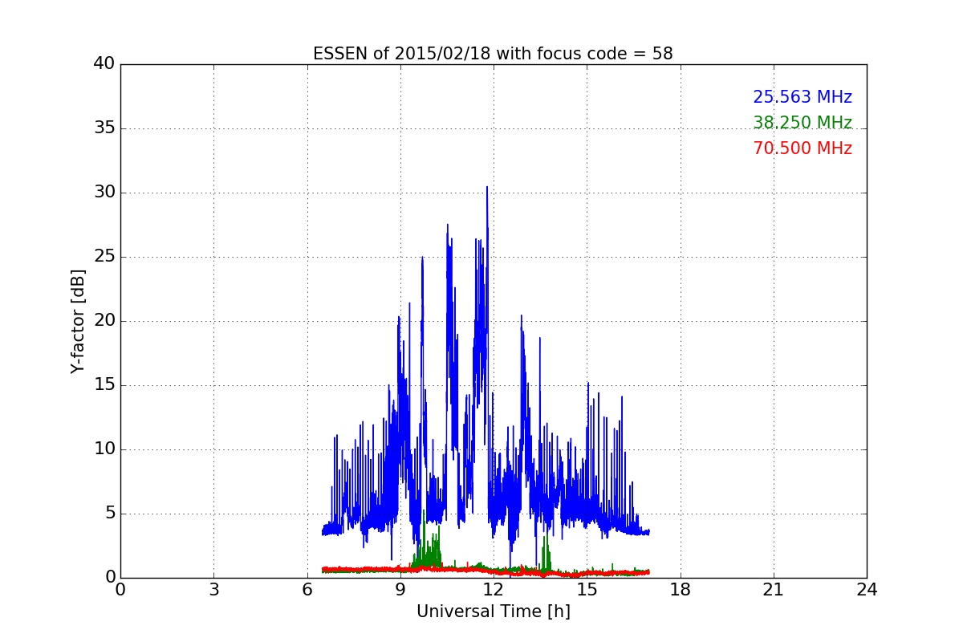Click y-axis tick label 40
This screenshot has width=963, height=642.
pos(104,63)
